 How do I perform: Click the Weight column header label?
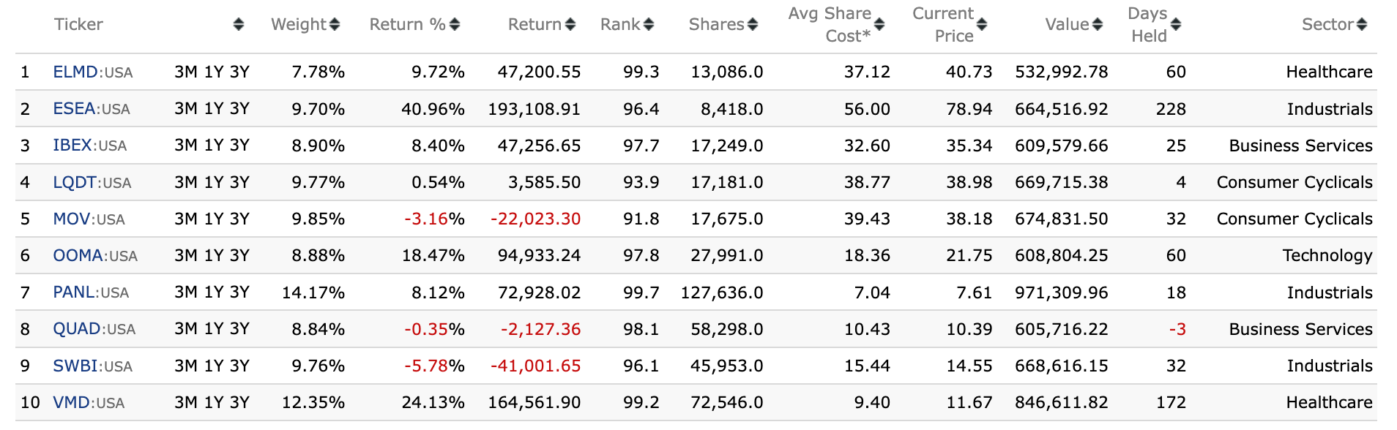299,24
